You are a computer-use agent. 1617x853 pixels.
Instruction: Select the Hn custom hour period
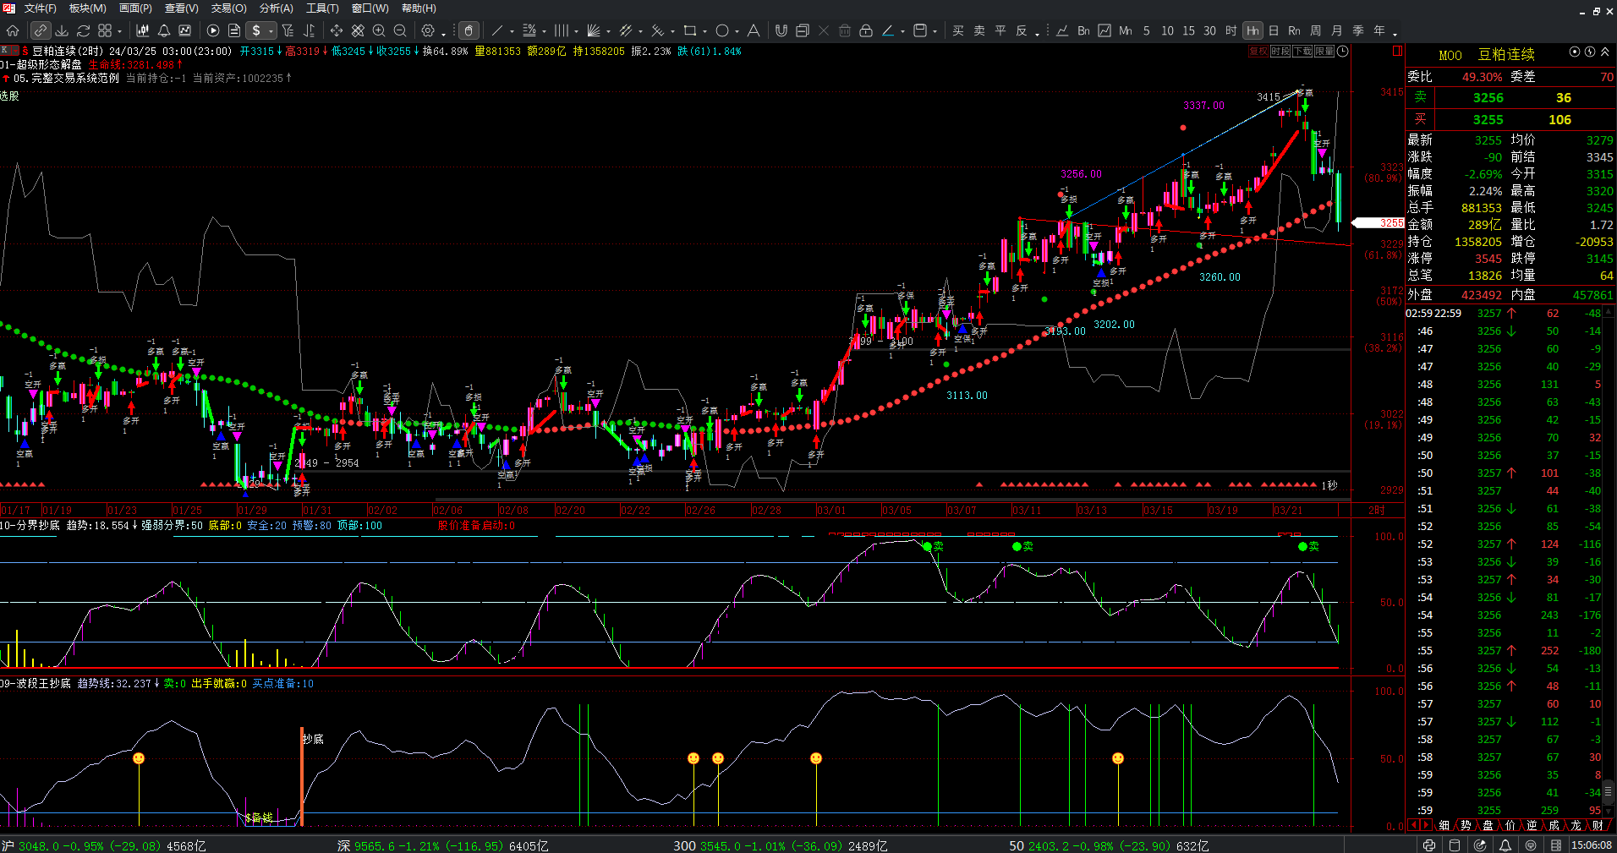click(1252, 30)
